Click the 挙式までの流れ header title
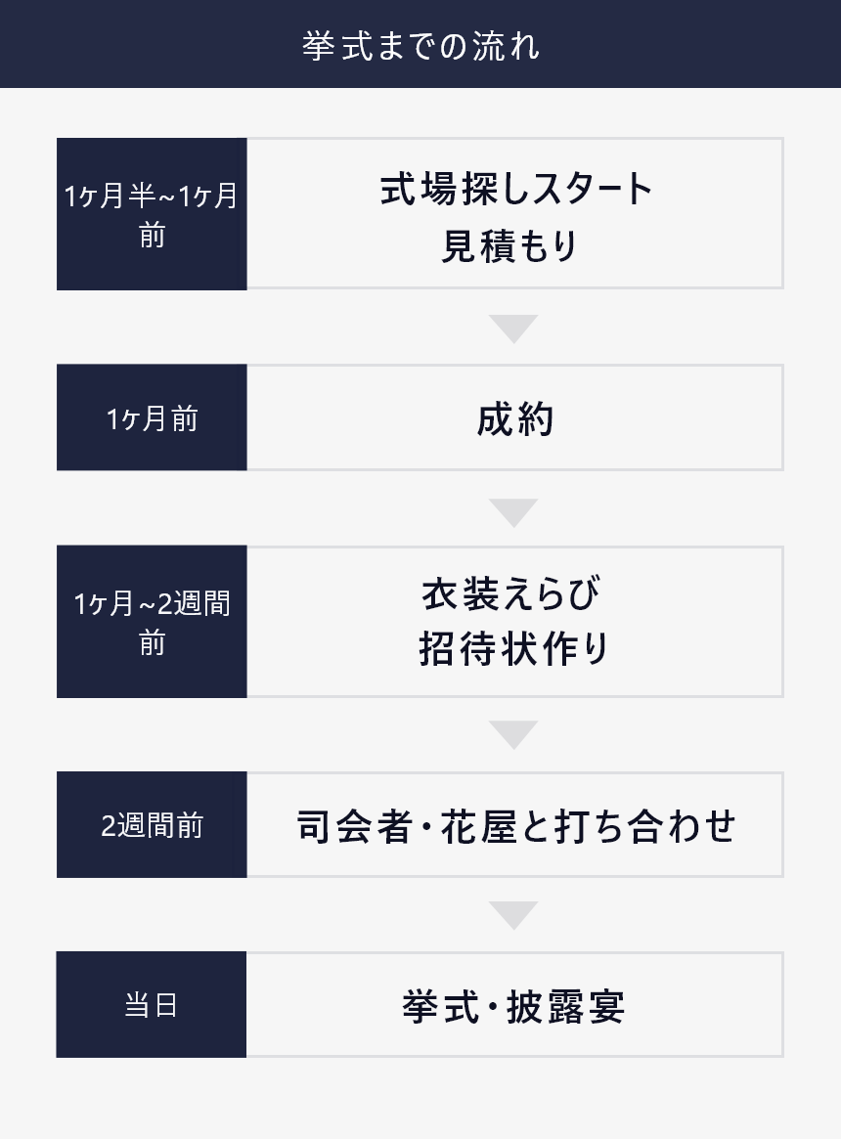 420,46
